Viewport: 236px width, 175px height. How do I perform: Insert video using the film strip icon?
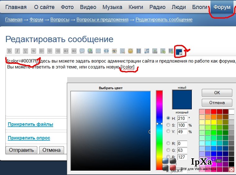point(139,51)
